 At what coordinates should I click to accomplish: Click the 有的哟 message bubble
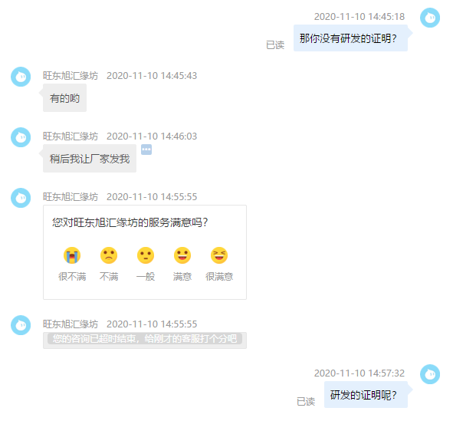[64, 98]
